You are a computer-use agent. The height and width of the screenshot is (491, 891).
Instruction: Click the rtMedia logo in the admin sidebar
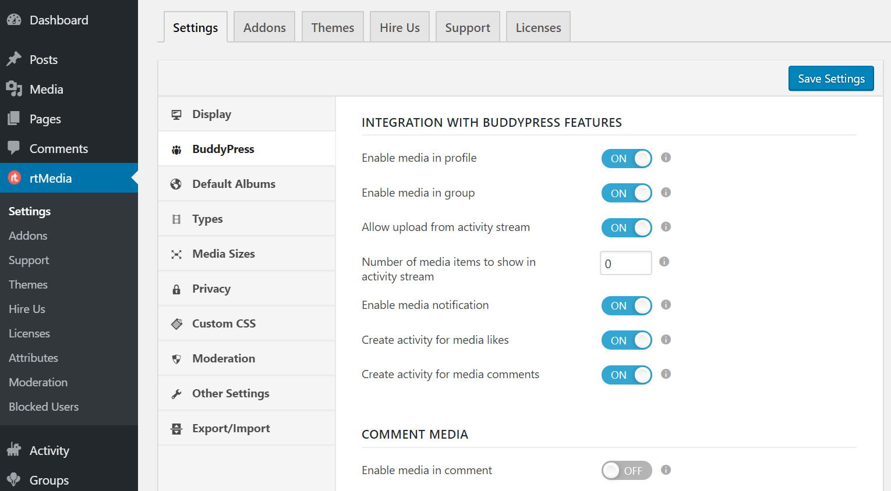tap(15, 178)
